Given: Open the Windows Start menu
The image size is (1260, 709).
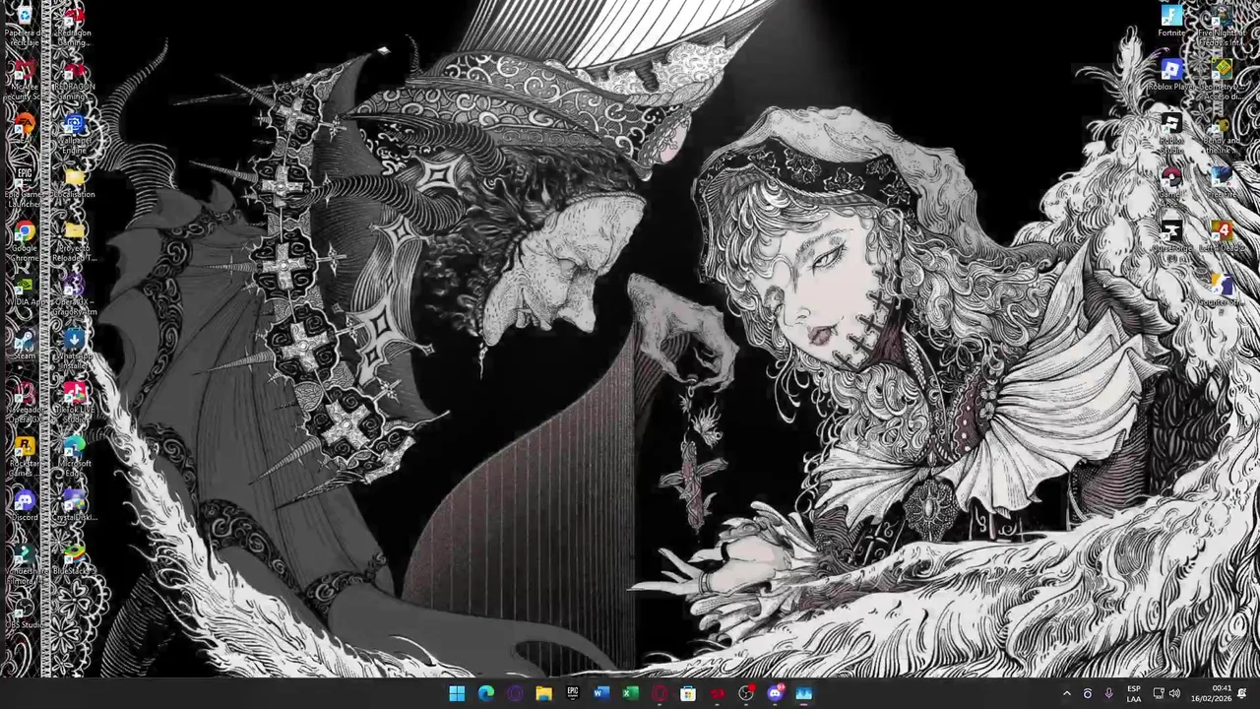Looking at the screenshot, I should point(457,694).
